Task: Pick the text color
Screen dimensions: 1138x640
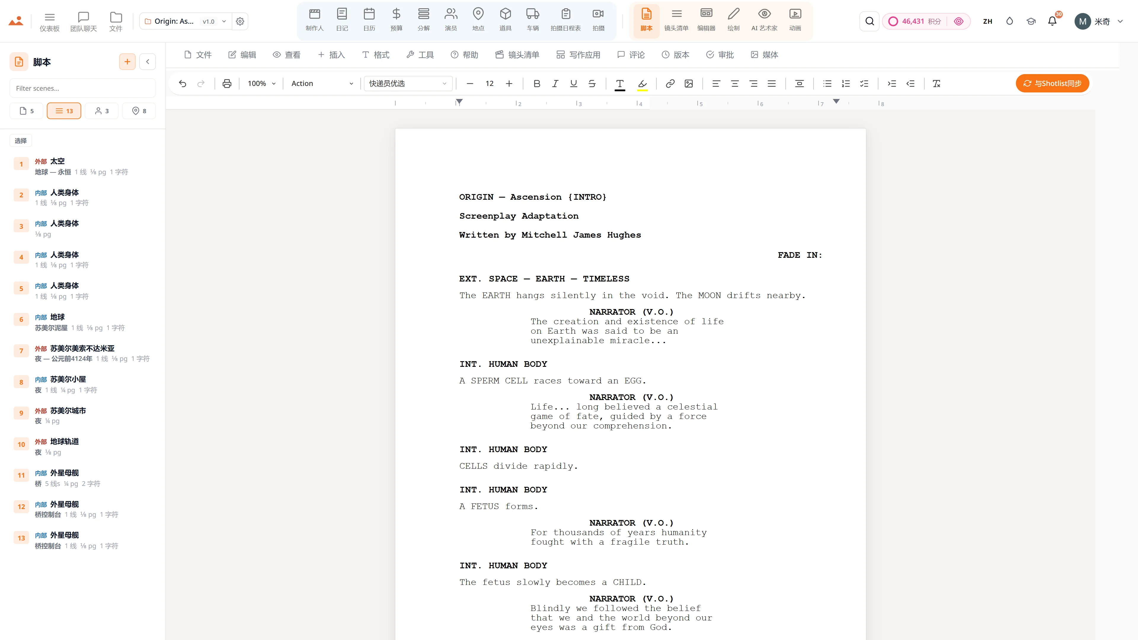Action: point(620,84)
